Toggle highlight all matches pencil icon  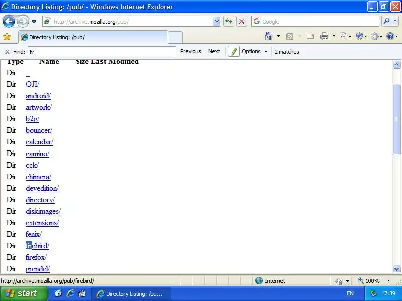(x=234, y=52)
